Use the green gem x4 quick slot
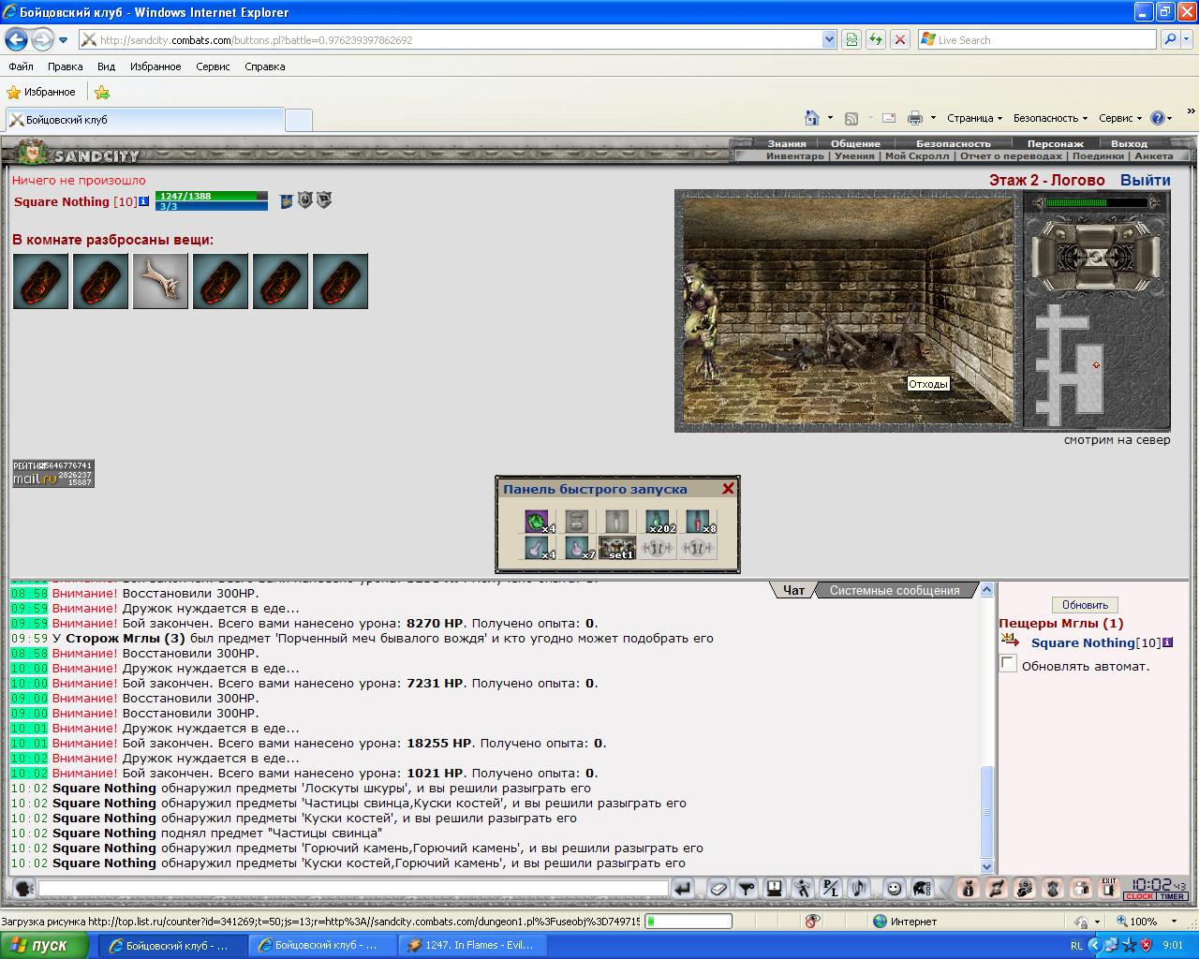Viewport: 1199px width, 959px height. coord(537,522)
